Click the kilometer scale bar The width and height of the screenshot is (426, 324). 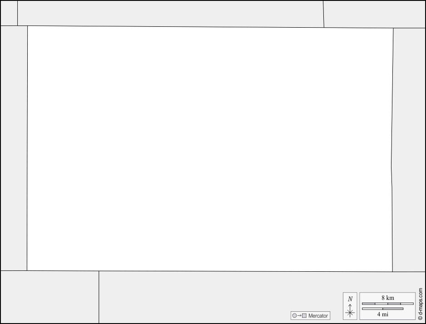coord(388,304)
